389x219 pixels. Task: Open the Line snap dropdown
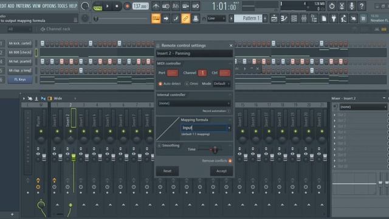coord(216,18)
